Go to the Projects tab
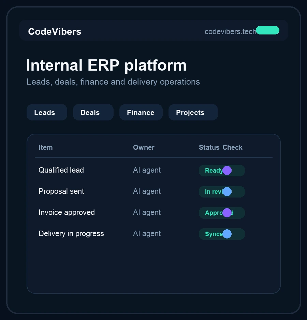The width and height of the screenshot is (307, 320). coord(193,112)
